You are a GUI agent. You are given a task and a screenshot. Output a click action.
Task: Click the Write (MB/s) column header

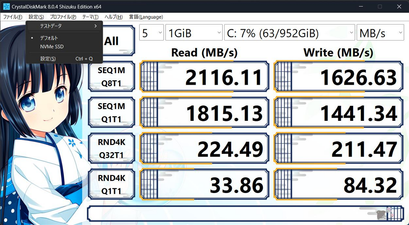pos(338,52)
